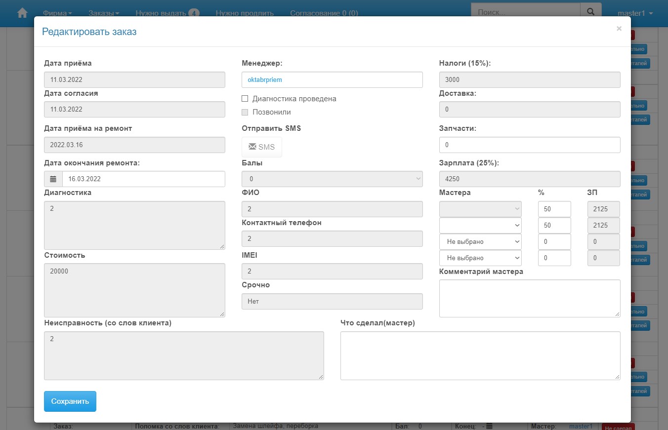This screenshot has width=668, height=430.
Task: Close the Редактировать заказ dialog
Action: [619, 29]
